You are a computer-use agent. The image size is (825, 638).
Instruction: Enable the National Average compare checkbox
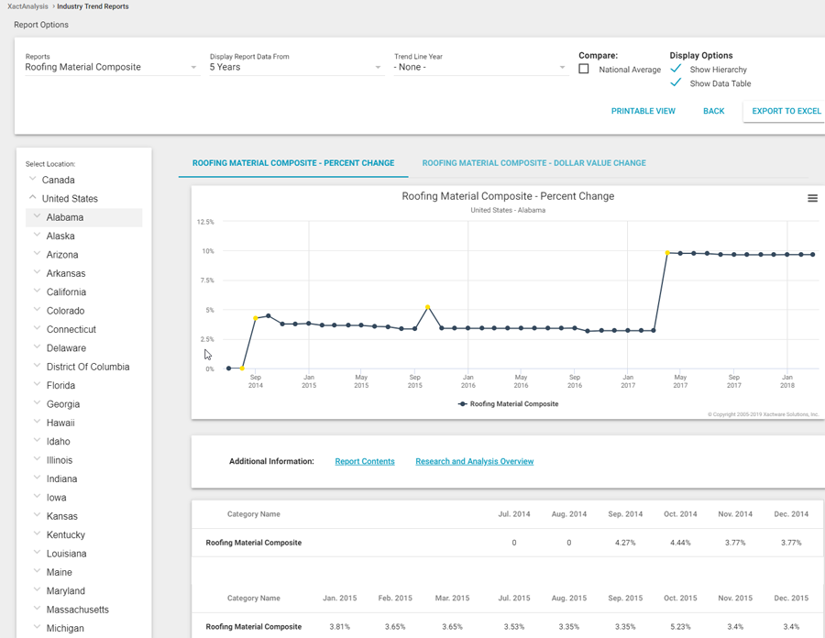point(584,70)
